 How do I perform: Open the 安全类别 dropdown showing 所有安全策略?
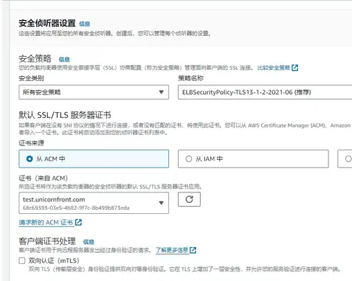pyautogui.click(x=94, y=92)
